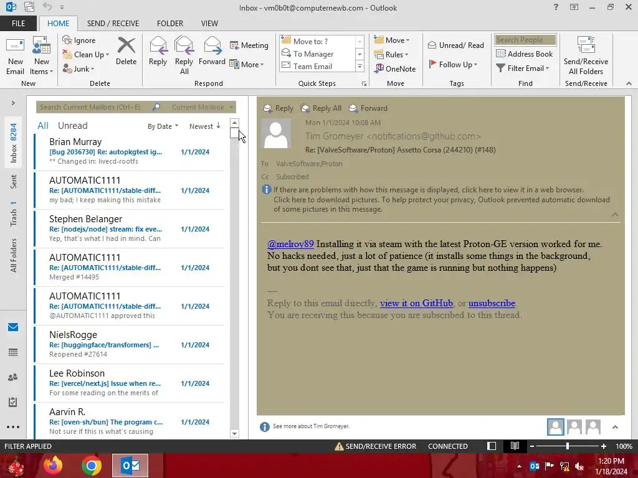The height and width of the screenshot is (478, 638).
Task: Click the Search People field
Action: [x=525, y=40]
